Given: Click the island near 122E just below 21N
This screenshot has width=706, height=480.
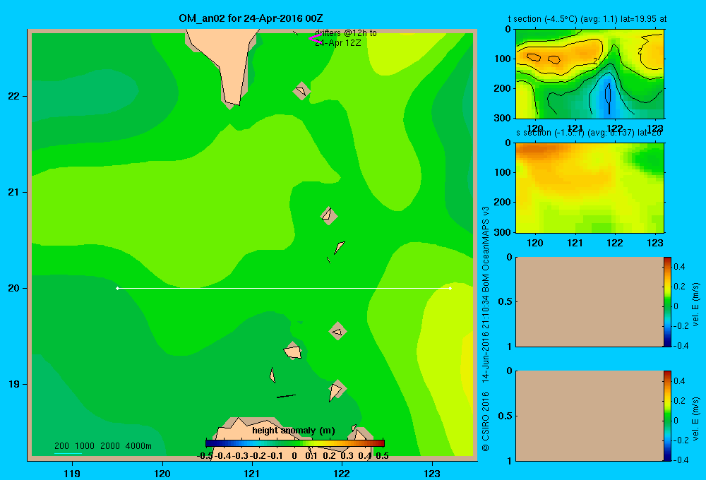Looking at the screenshot, I should click(x=329, y=216).
